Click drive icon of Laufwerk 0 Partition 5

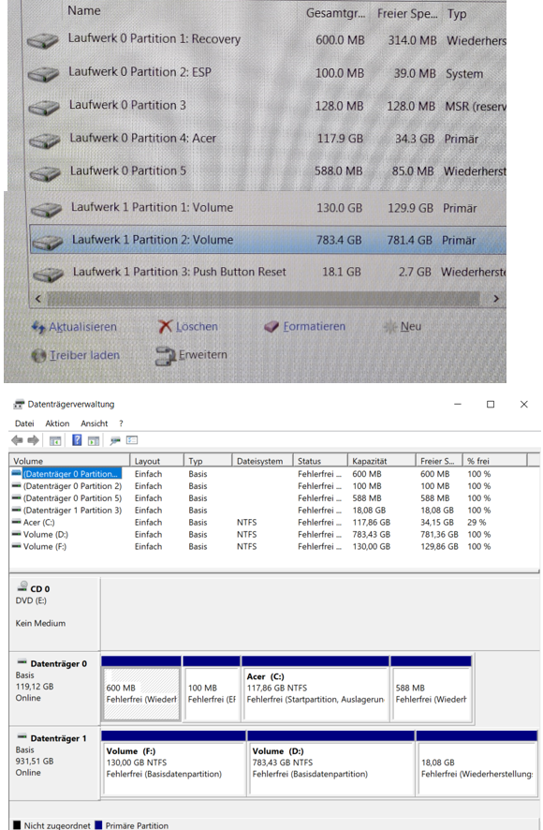point(45,172)
